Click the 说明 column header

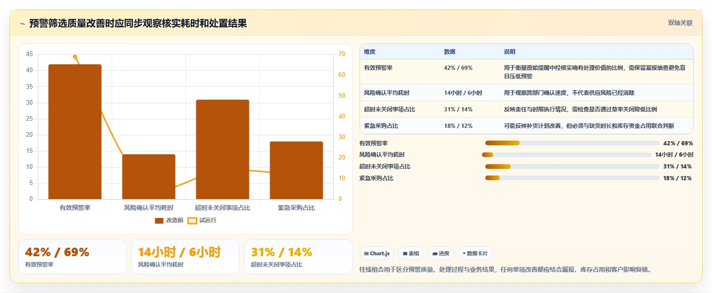coord(510,52)
